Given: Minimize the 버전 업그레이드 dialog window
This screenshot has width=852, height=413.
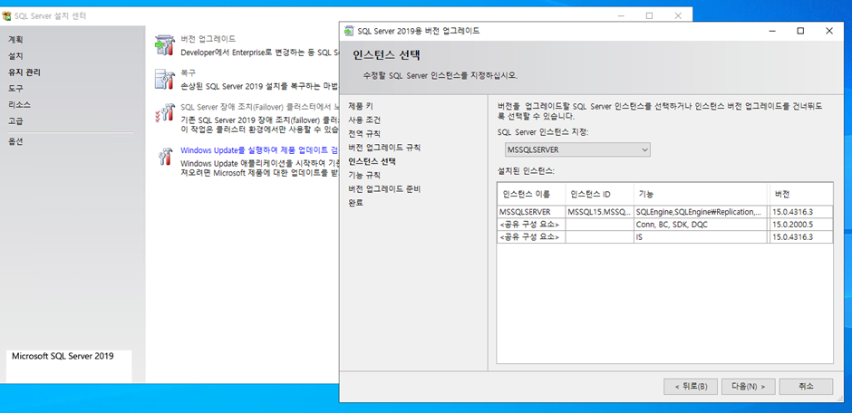Looking at the screenshot, I should (x=772, y=31).
